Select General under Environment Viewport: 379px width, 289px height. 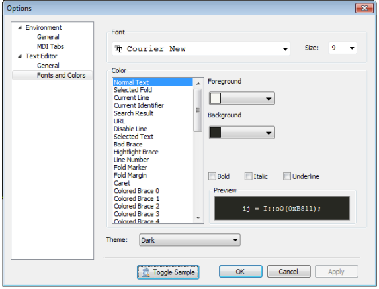[48, 37]
